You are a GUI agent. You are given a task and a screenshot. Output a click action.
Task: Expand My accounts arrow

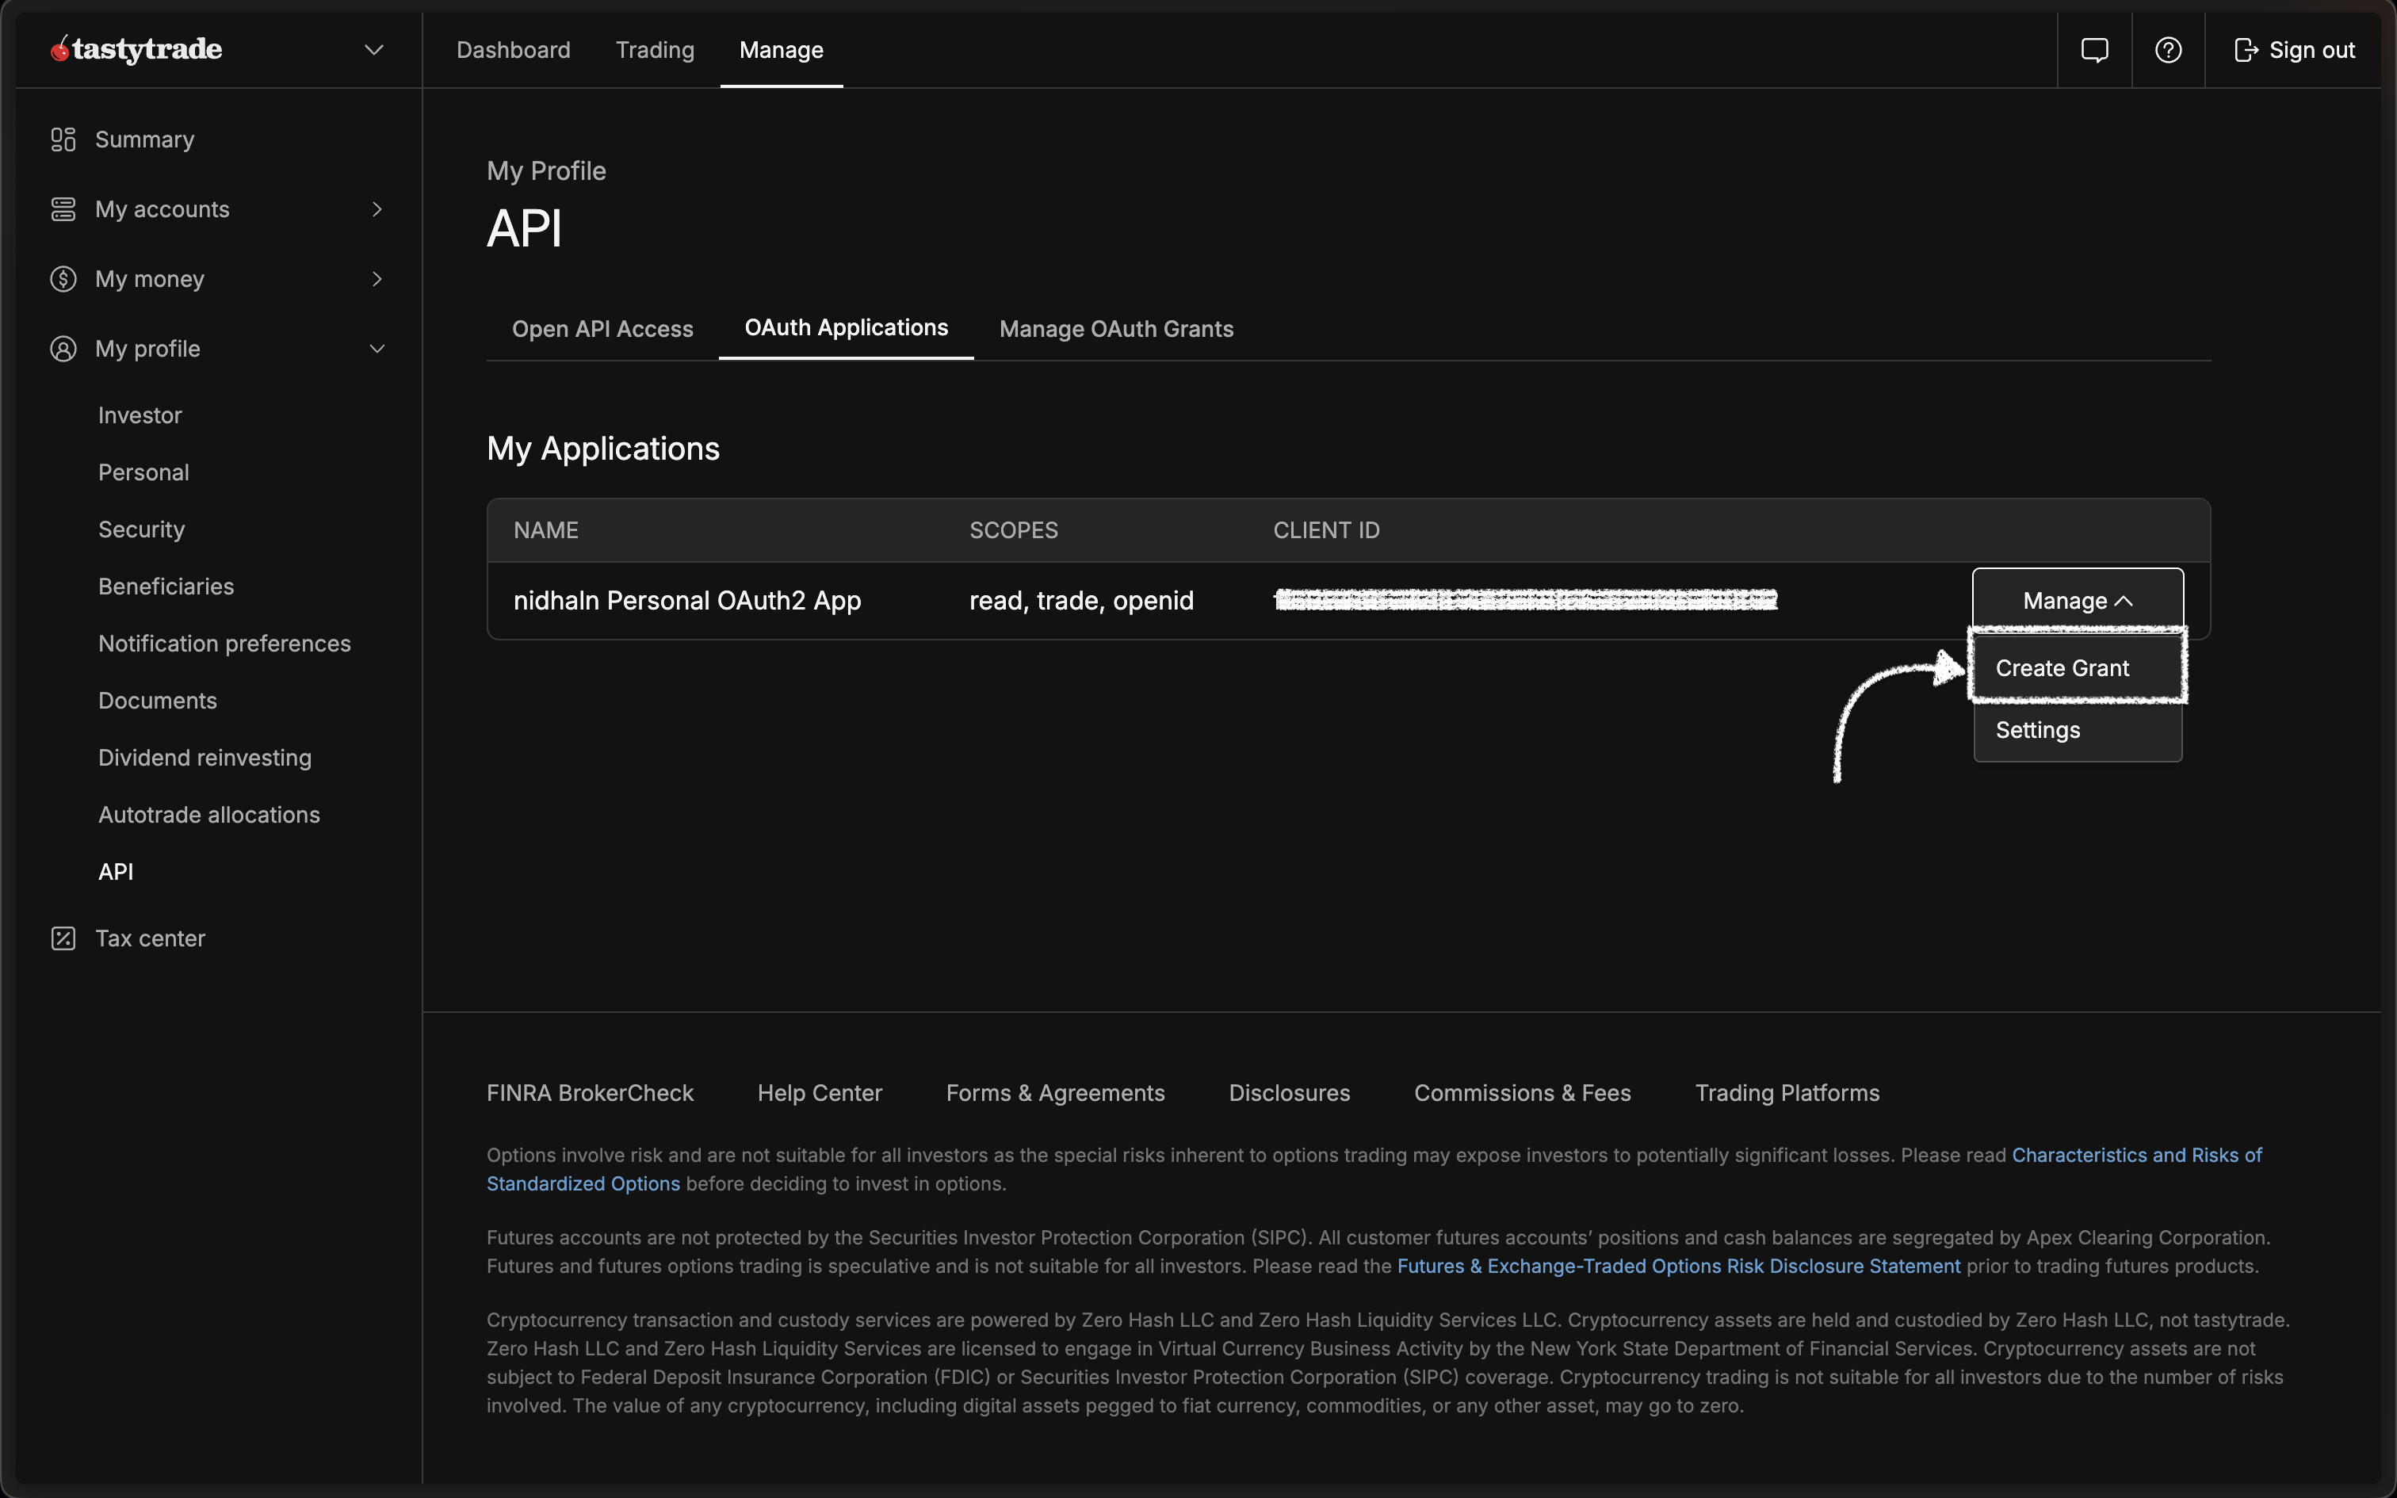pyautogui.click(x=377, y=209)
